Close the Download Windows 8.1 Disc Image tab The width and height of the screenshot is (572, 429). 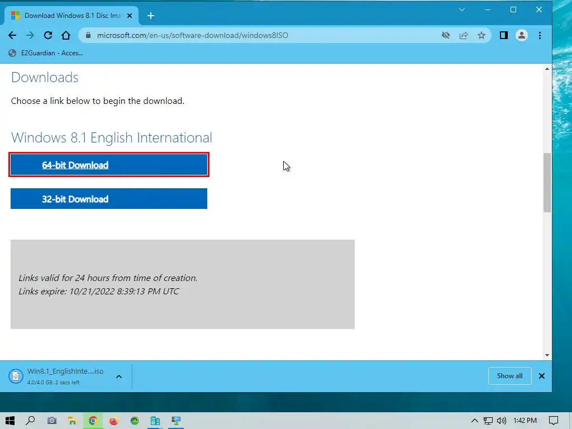pyautogui.click(x=130, y=16)
